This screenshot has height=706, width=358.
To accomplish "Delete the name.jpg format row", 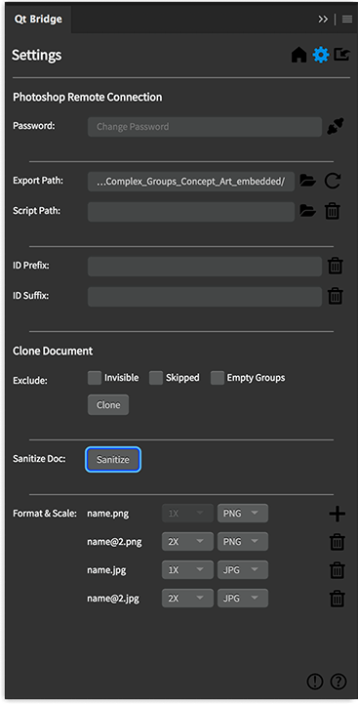I will (338, 570).
